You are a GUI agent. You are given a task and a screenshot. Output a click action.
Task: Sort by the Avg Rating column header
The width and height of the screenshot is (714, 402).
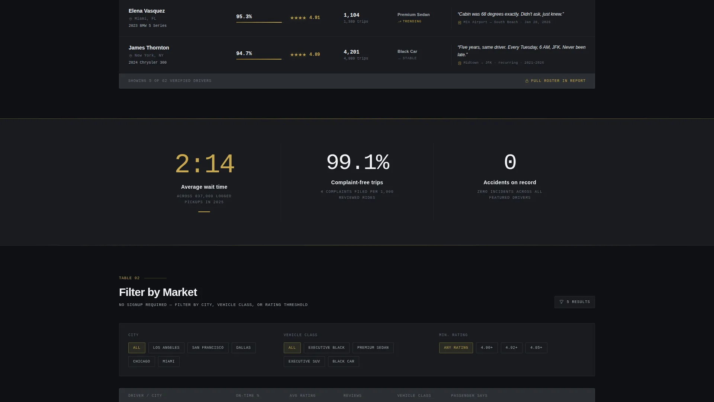pos(303,396)
